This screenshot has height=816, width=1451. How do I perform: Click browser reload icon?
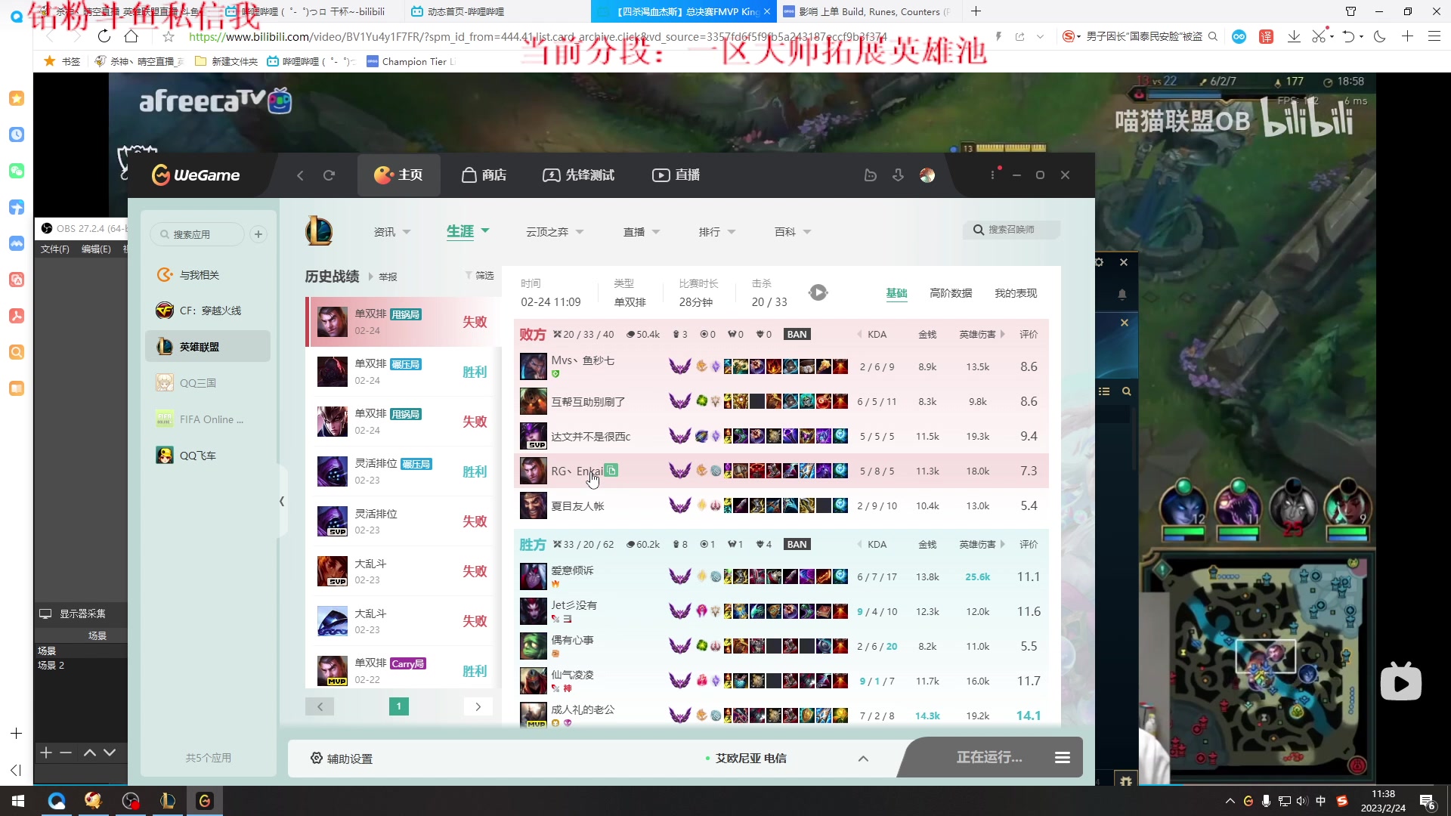click(x=104, y=36)
